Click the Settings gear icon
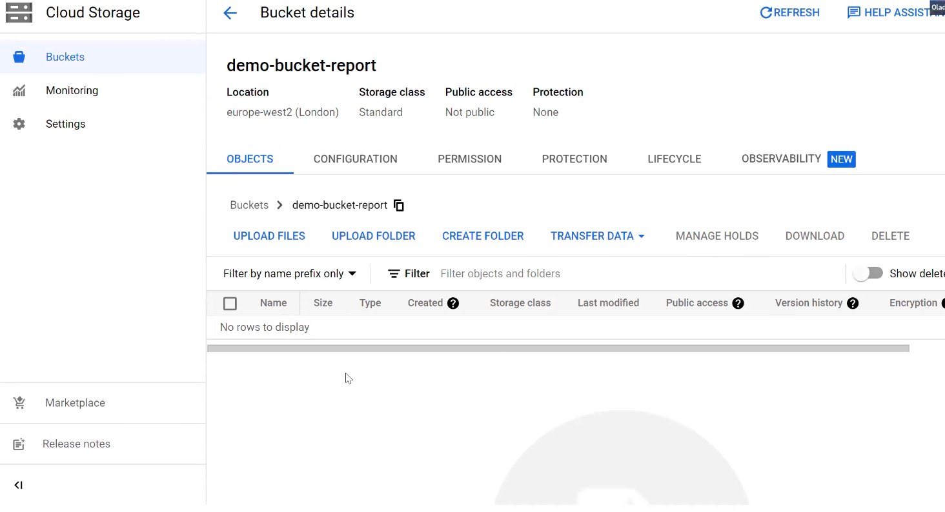This screenshot has width=945, height=512. click(x=19, y=124)
